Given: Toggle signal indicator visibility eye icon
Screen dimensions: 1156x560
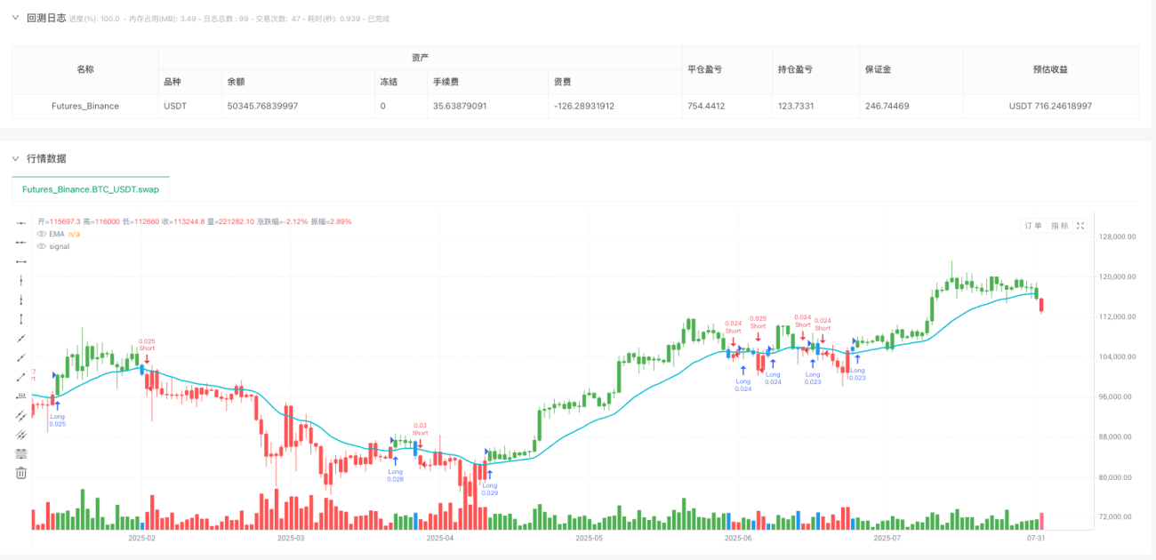Looking at the screenshot, I should [x=41, y=246].
